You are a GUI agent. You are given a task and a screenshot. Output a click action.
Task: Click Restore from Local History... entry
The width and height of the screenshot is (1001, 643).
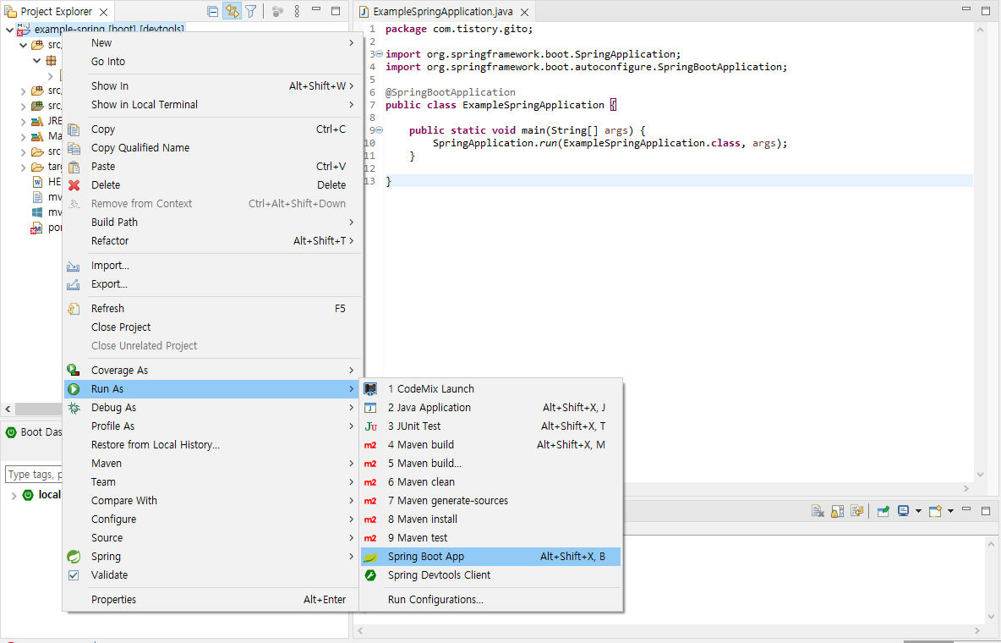[x=212, y=445]
